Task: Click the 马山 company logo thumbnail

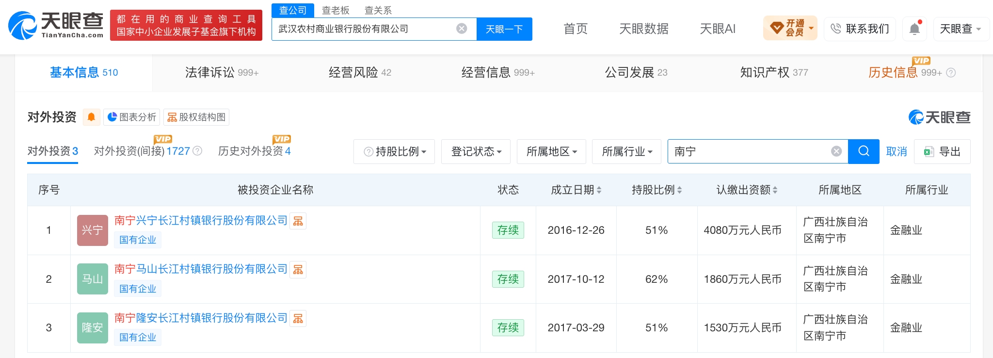Action: (x=92, y=279)
